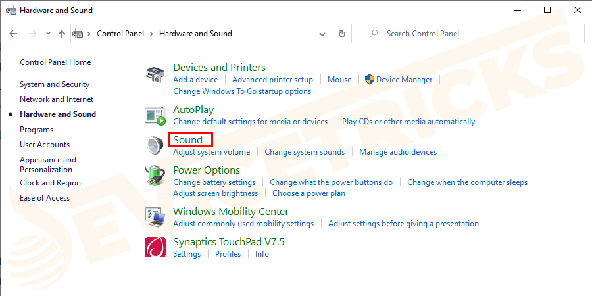Click Adjust screen brightness
This screenshot has height=296, width=592.
[x=216, y=193]
